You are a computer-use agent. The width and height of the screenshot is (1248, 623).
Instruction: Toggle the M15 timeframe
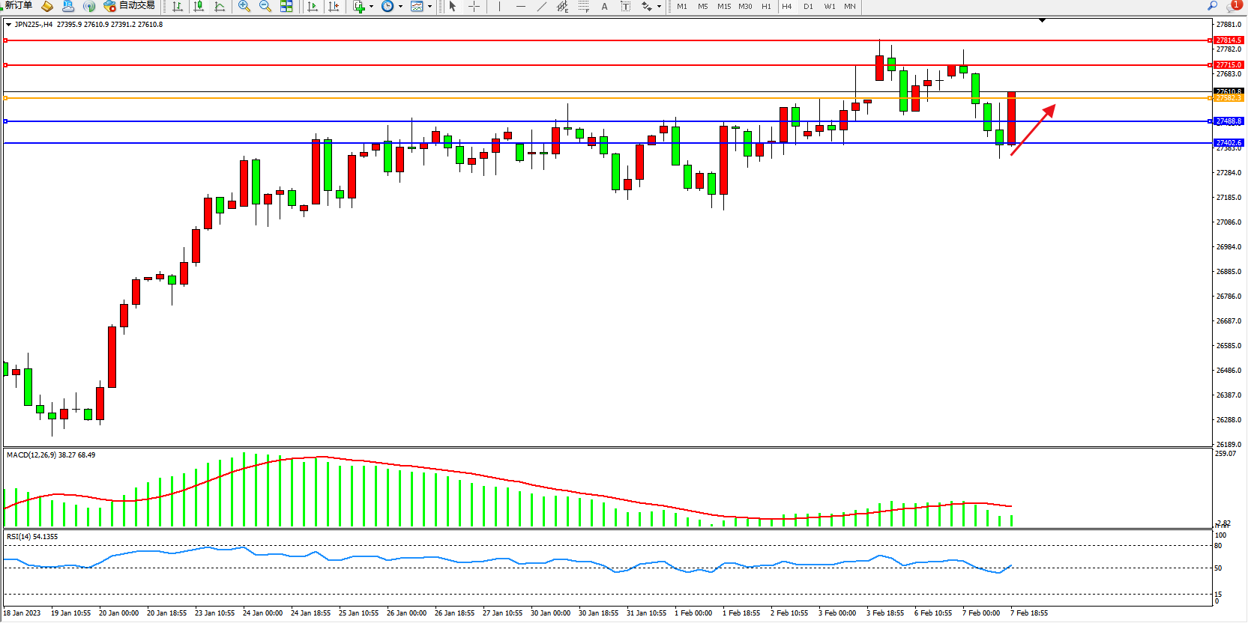pos(723,6)
